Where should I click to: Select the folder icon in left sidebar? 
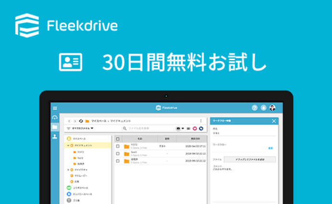(x=55, y=127)
